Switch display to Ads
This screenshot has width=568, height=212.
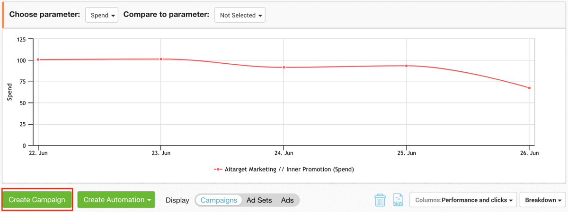(287, 200)
